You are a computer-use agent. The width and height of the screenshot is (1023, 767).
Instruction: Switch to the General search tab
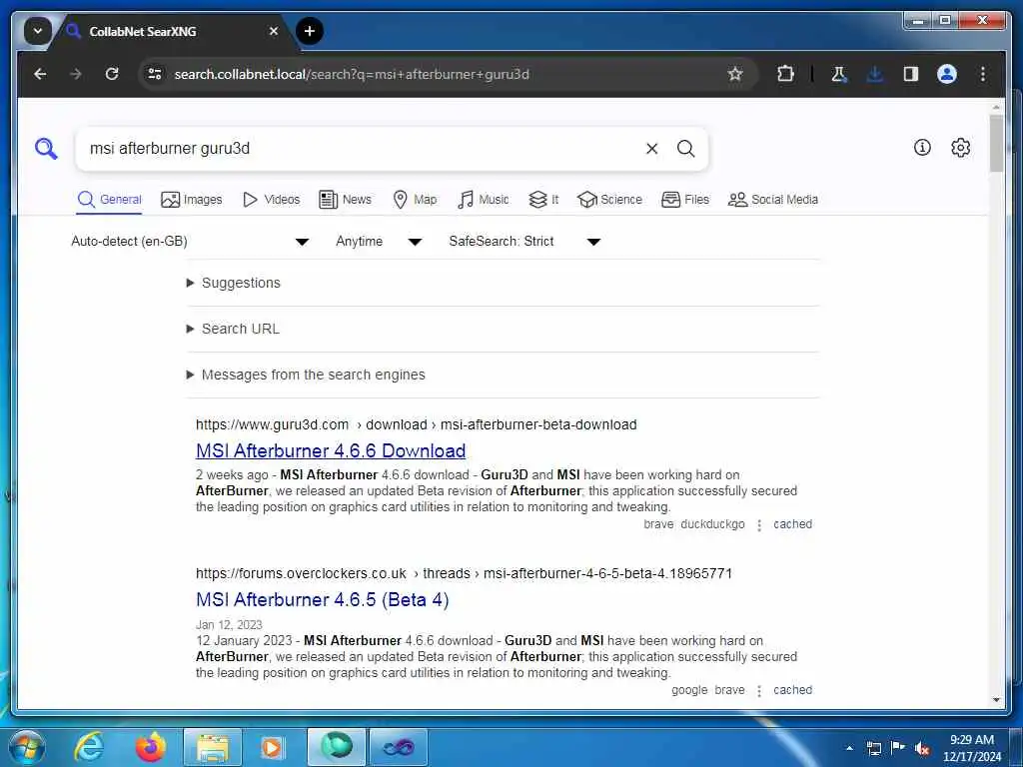[109, 200]
